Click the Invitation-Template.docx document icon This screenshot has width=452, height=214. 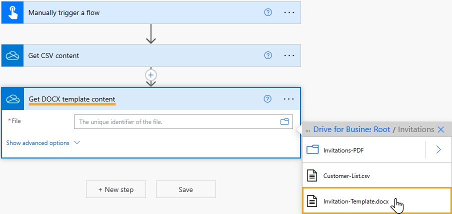coord(311,201)
